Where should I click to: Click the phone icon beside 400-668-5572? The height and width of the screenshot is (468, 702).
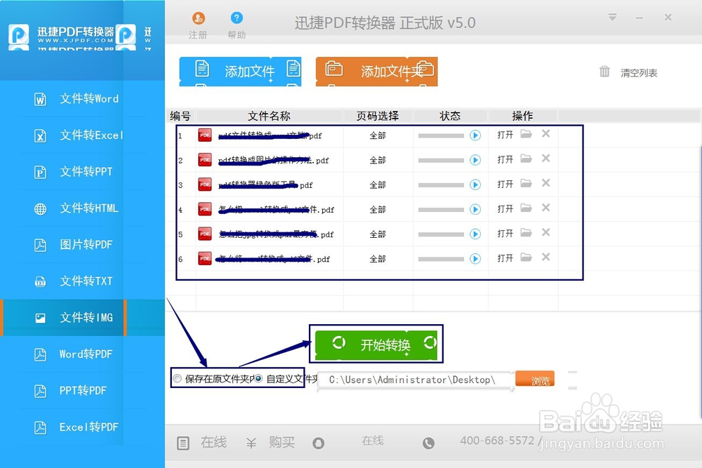pyautogui.click(x=428, y=443)
